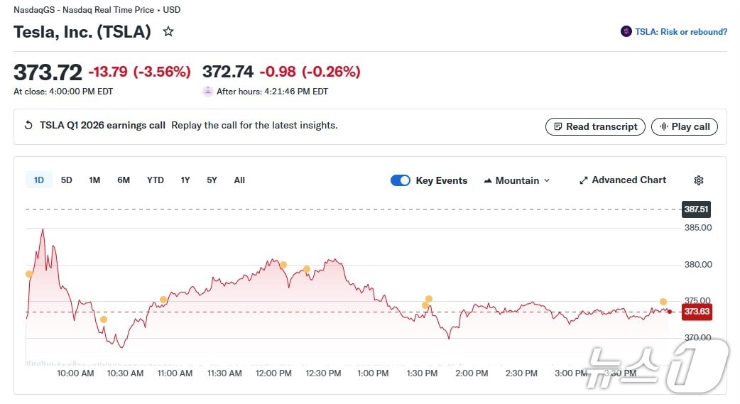
Task: Click the 373.63 current price marker
Action: pos(696,312)
